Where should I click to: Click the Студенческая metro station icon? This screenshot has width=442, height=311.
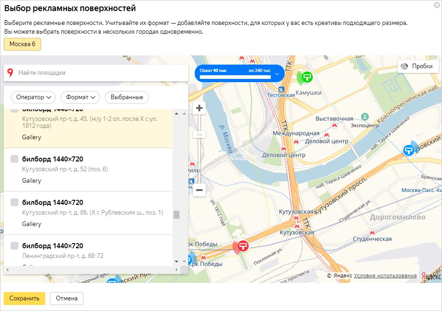[x=372, y=233]
